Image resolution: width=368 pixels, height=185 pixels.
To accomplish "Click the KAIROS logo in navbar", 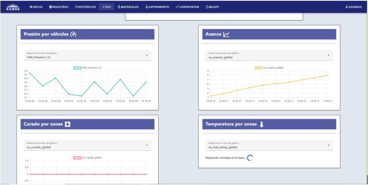I will [13, 7].
